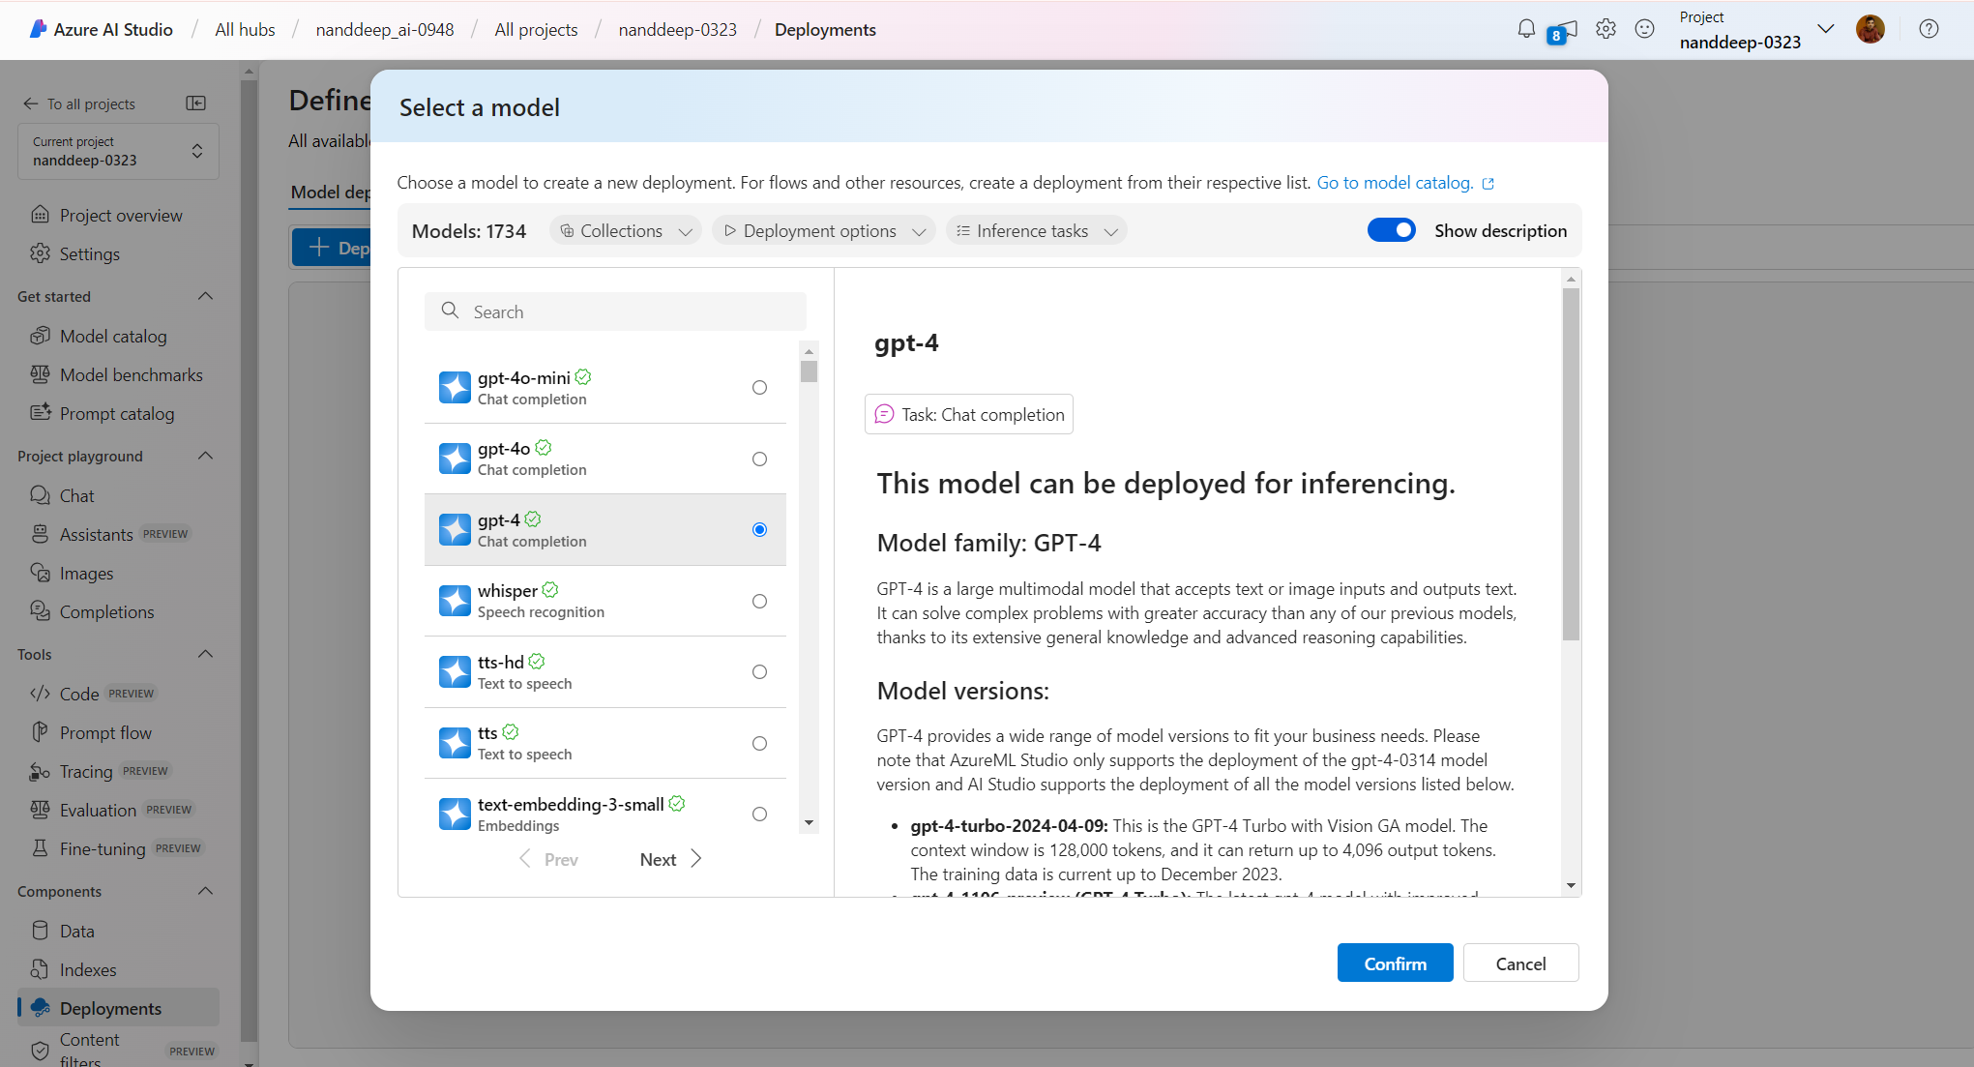Viewport: 1974px width, 1067px height.
Task: Select the tts-hd radio button
Action: pyautogui.click(x=759, y=672)
